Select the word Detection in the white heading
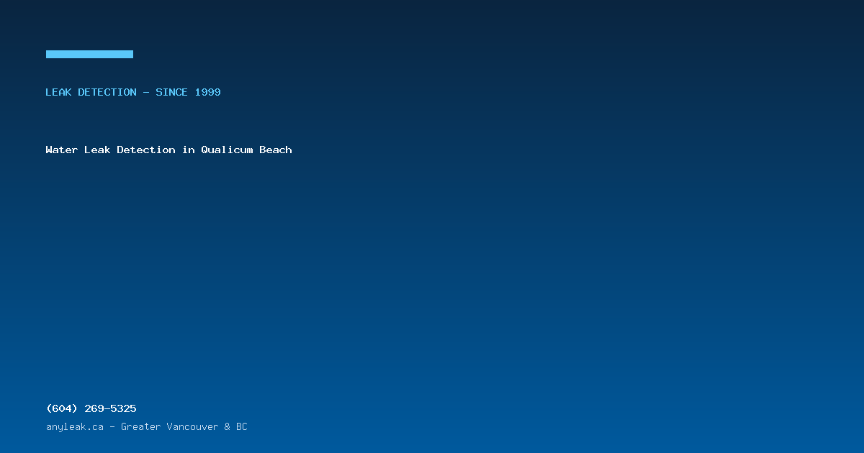The width and height of the screenshot is (864, 453). pyautogui.click(x=146, y=150)
